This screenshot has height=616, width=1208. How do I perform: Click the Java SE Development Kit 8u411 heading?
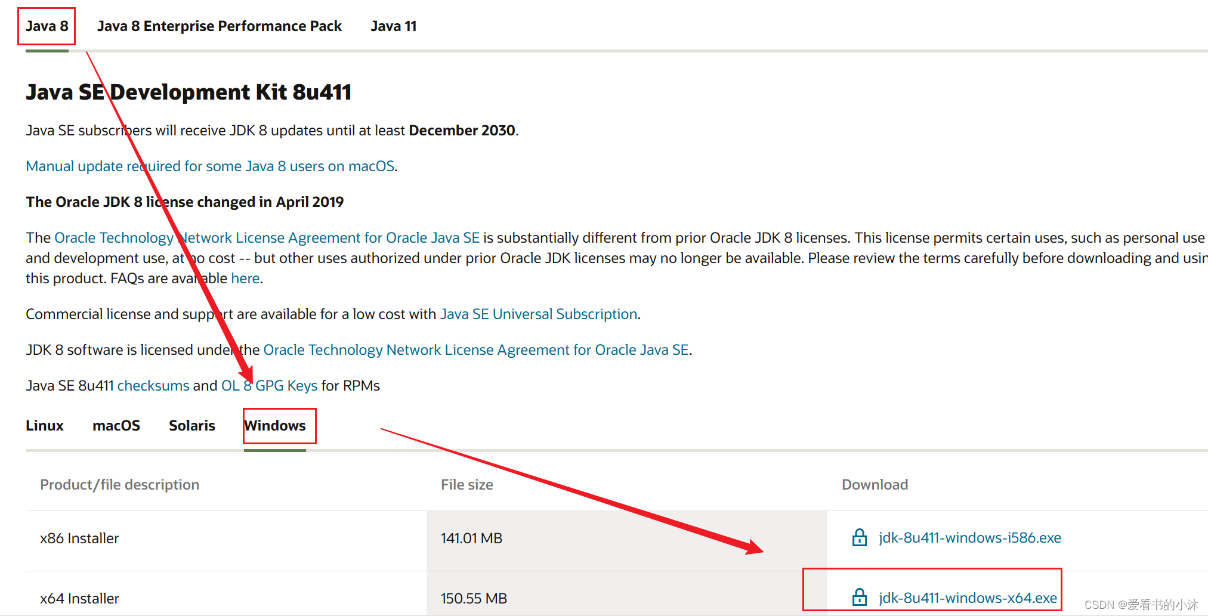point(189,92)
